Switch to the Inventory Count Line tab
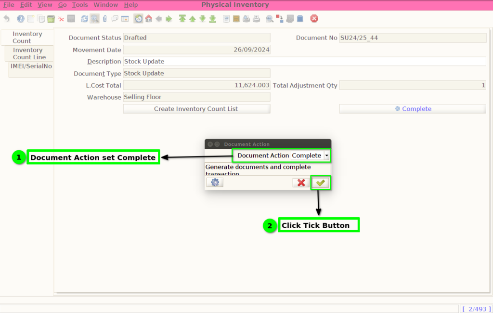The height and width of the screenshot is (313, 493). (29, 53)
